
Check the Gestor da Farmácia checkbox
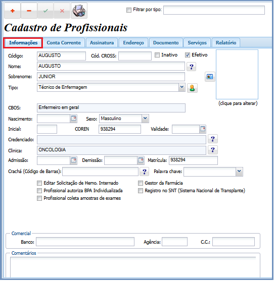tap(141, 184)
